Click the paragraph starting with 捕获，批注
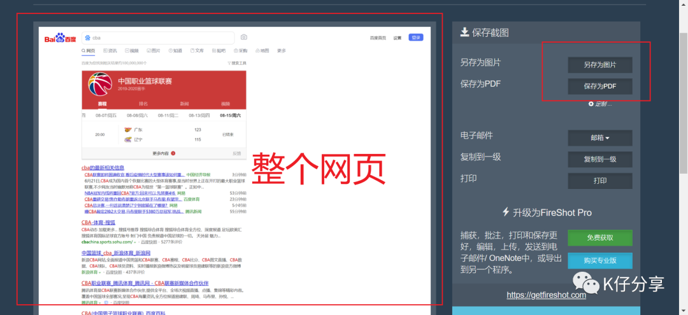 coord(511,253)
